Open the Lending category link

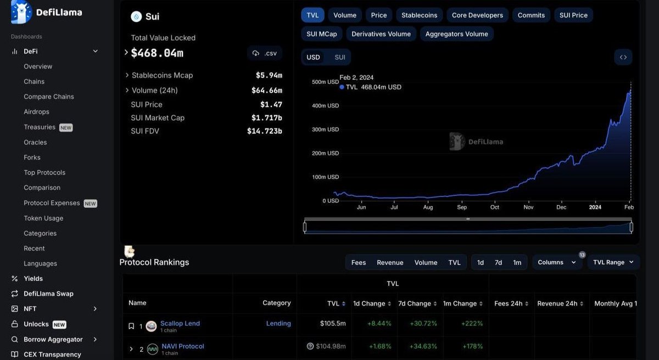(278, 324)
